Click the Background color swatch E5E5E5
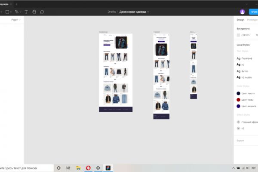Viewport: 258px width, 172px height. 238,35
